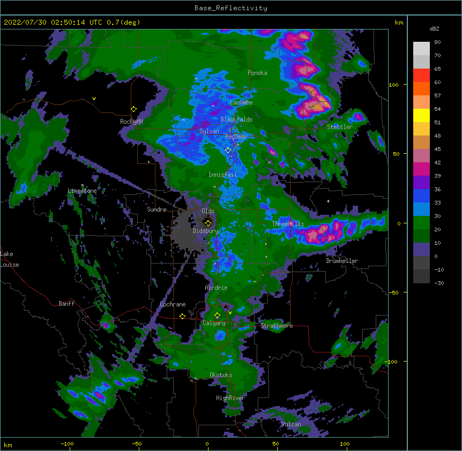Screen dimensions: 462x451
Task: Click the purple 39-36 dBZ legend swatch
Action: pos(421,182)
